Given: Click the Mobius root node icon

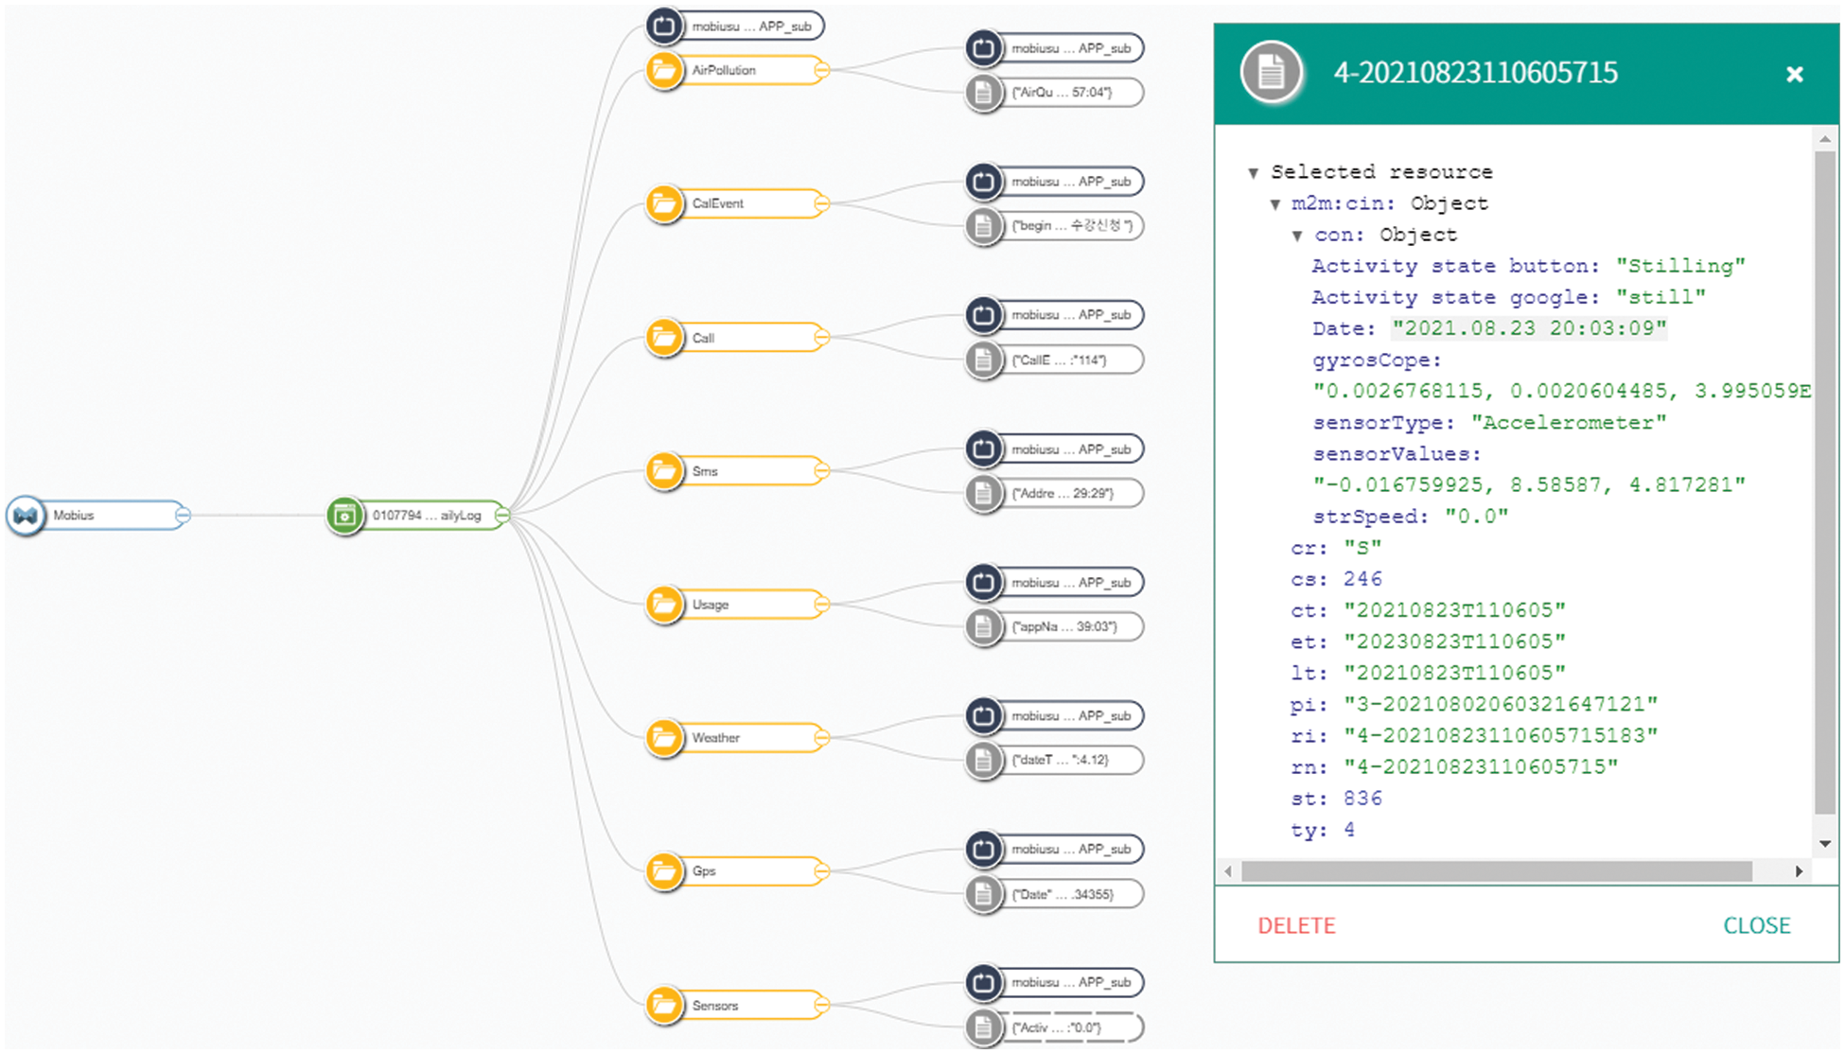Looking at the screenshot, I should (26, 516).
